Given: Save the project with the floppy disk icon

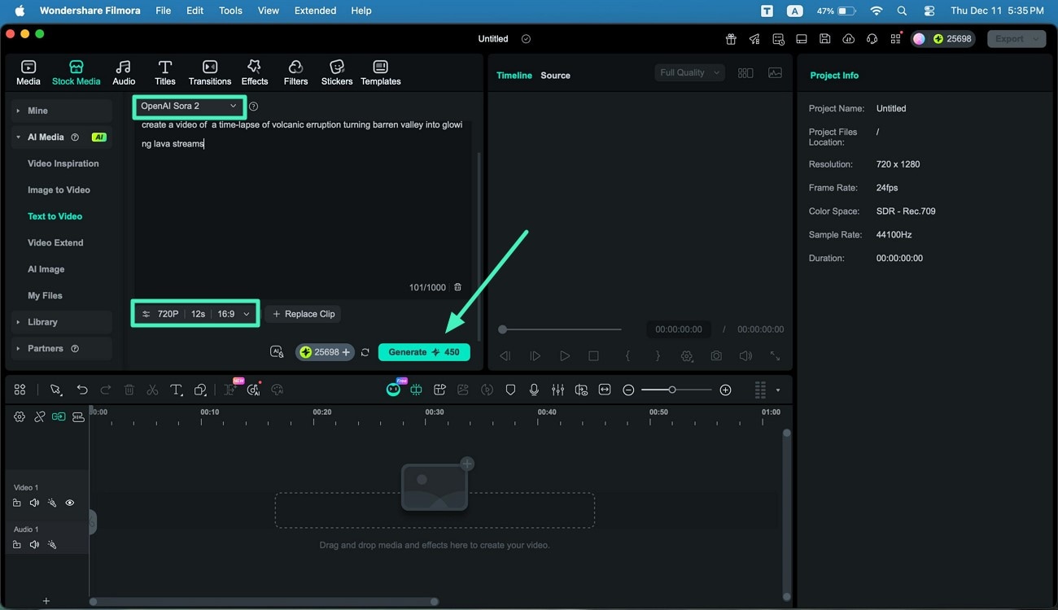Looking at the screenshot, I should [x=824, y=39].
